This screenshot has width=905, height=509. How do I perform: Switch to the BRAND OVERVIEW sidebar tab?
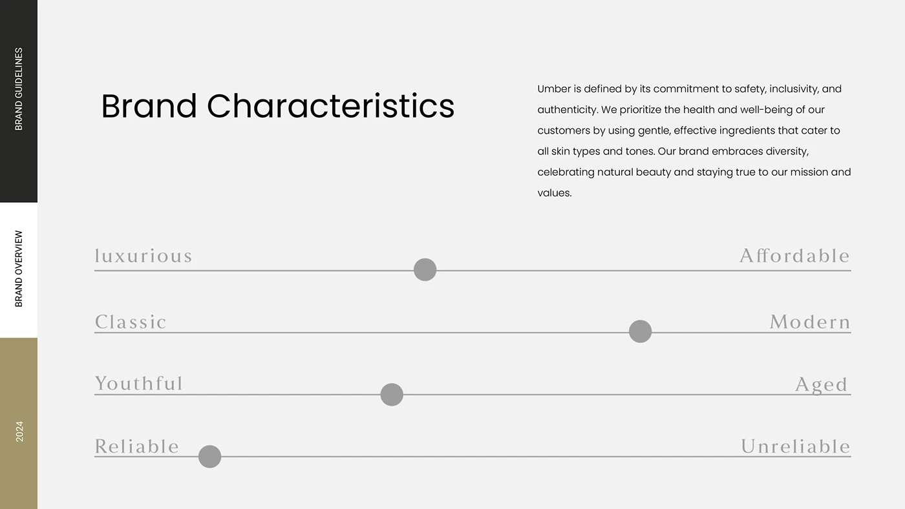[x=19, y=269]
